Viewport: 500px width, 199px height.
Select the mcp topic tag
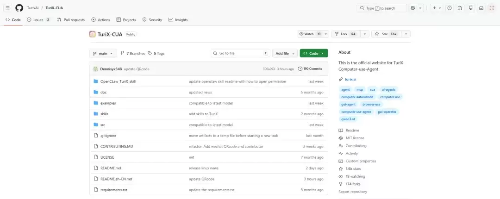click(360, 90)
